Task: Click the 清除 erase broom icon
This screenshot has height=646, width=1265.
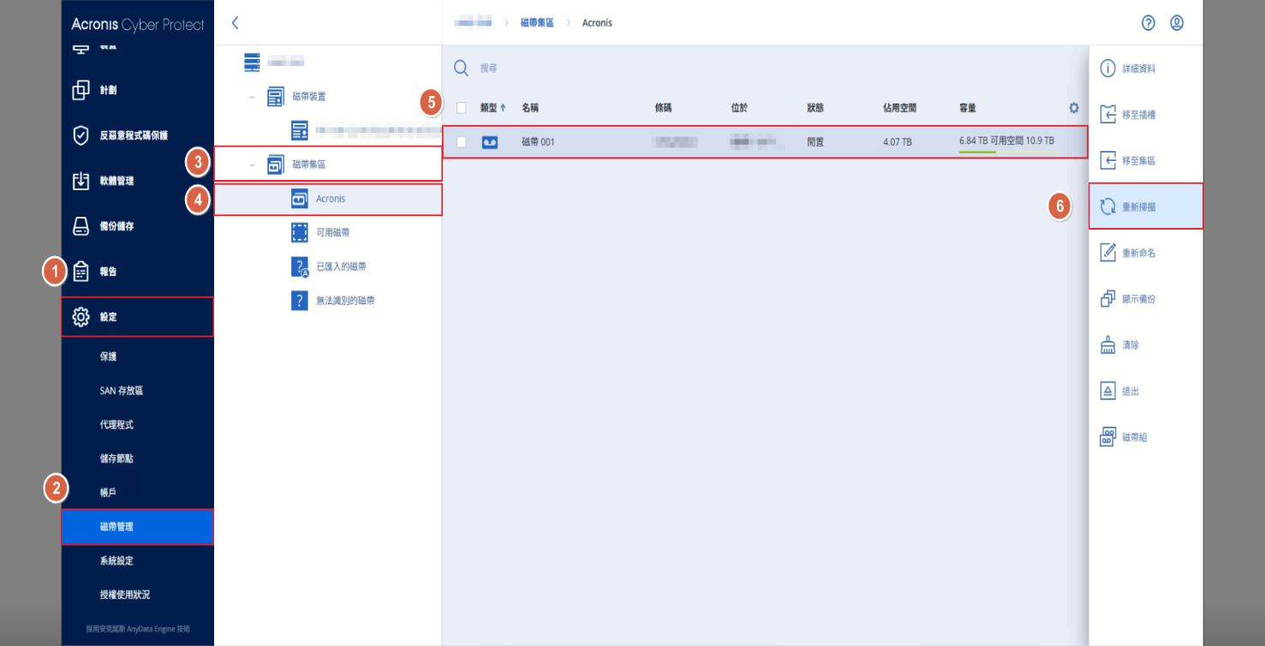Action: pyautogui.click(x=1107, y=344)
